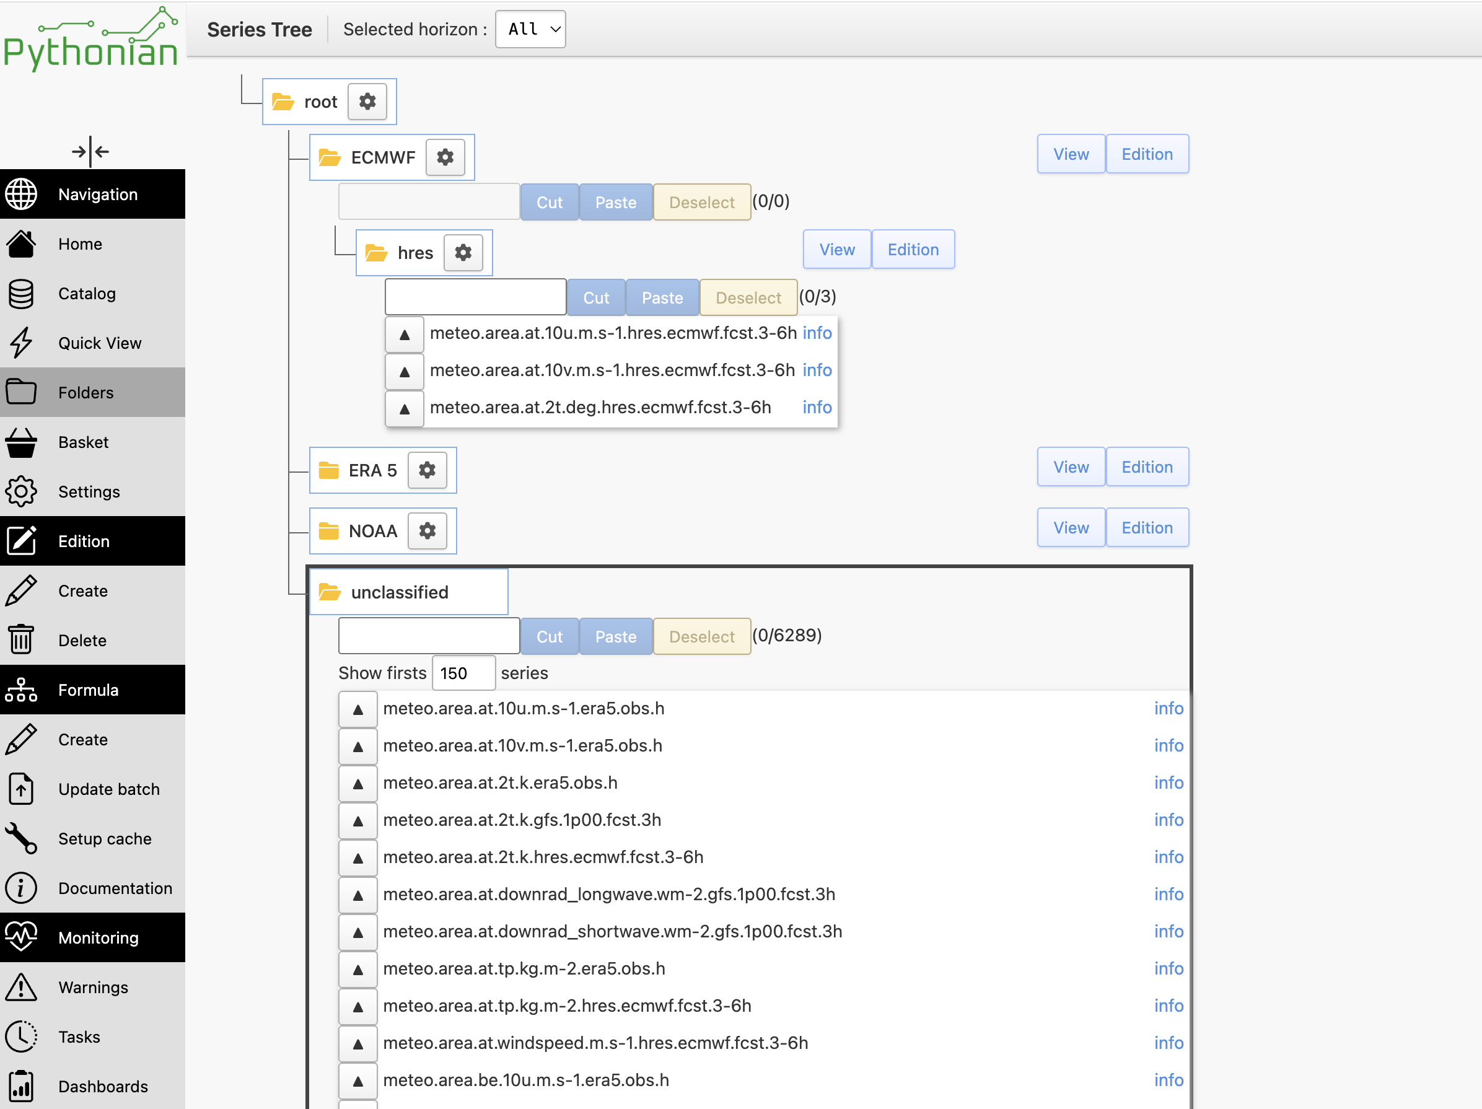This screenshot has height=1109, width=1482.
Task: Toggle the triangle for meteo.area.at.tp.kg.m-2.era5.obs.h
Action: (x=357, y=969)
